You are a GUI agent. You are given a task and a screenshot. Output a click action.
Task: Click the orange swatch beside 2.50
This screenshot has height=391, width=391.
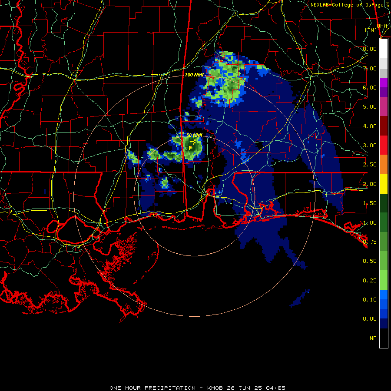click(384, 164)
